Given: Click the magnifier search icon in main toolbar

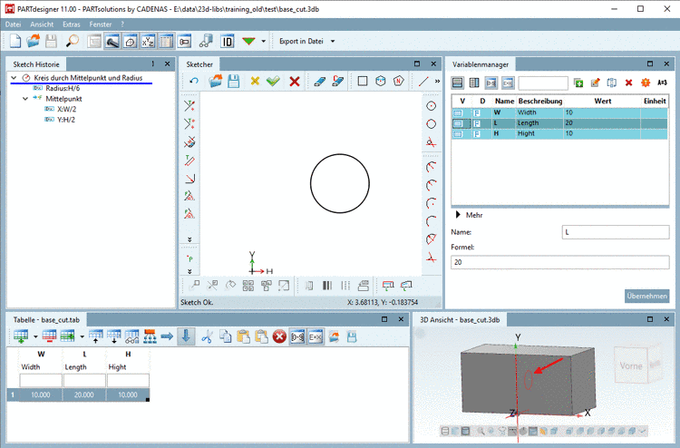Looking at the screenshot, I should click(x=72, y=41).
